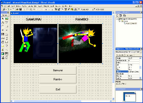143x103 pixels.
Task: Click Form1 thumbnail in Form Layout
Action: click(130, 97)
